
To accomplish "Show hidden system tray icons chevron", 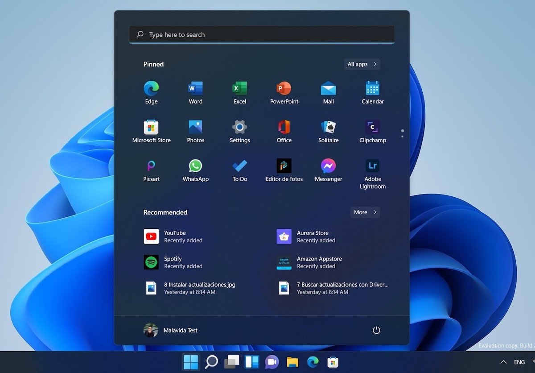I will 504,362.
